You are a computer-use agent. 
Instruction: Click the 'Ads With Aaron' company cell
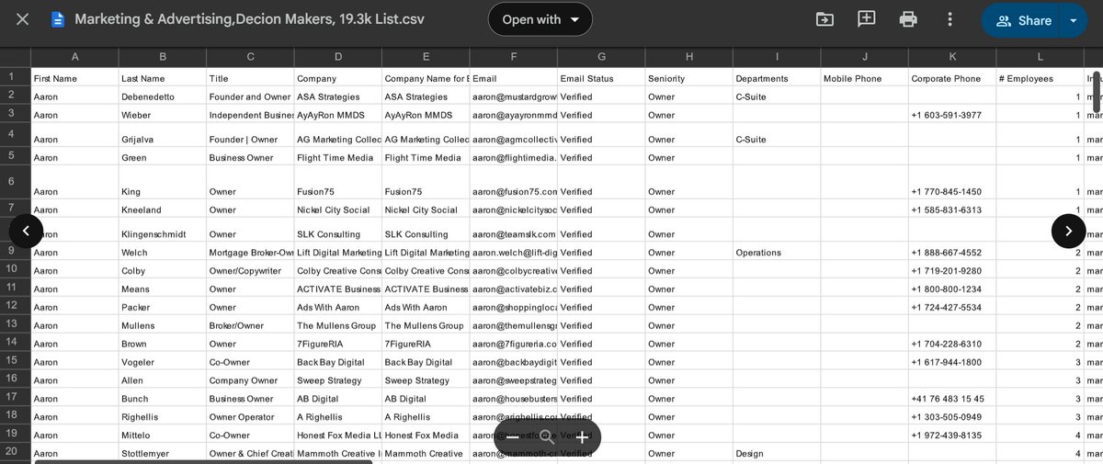click(x=337, y=307)
